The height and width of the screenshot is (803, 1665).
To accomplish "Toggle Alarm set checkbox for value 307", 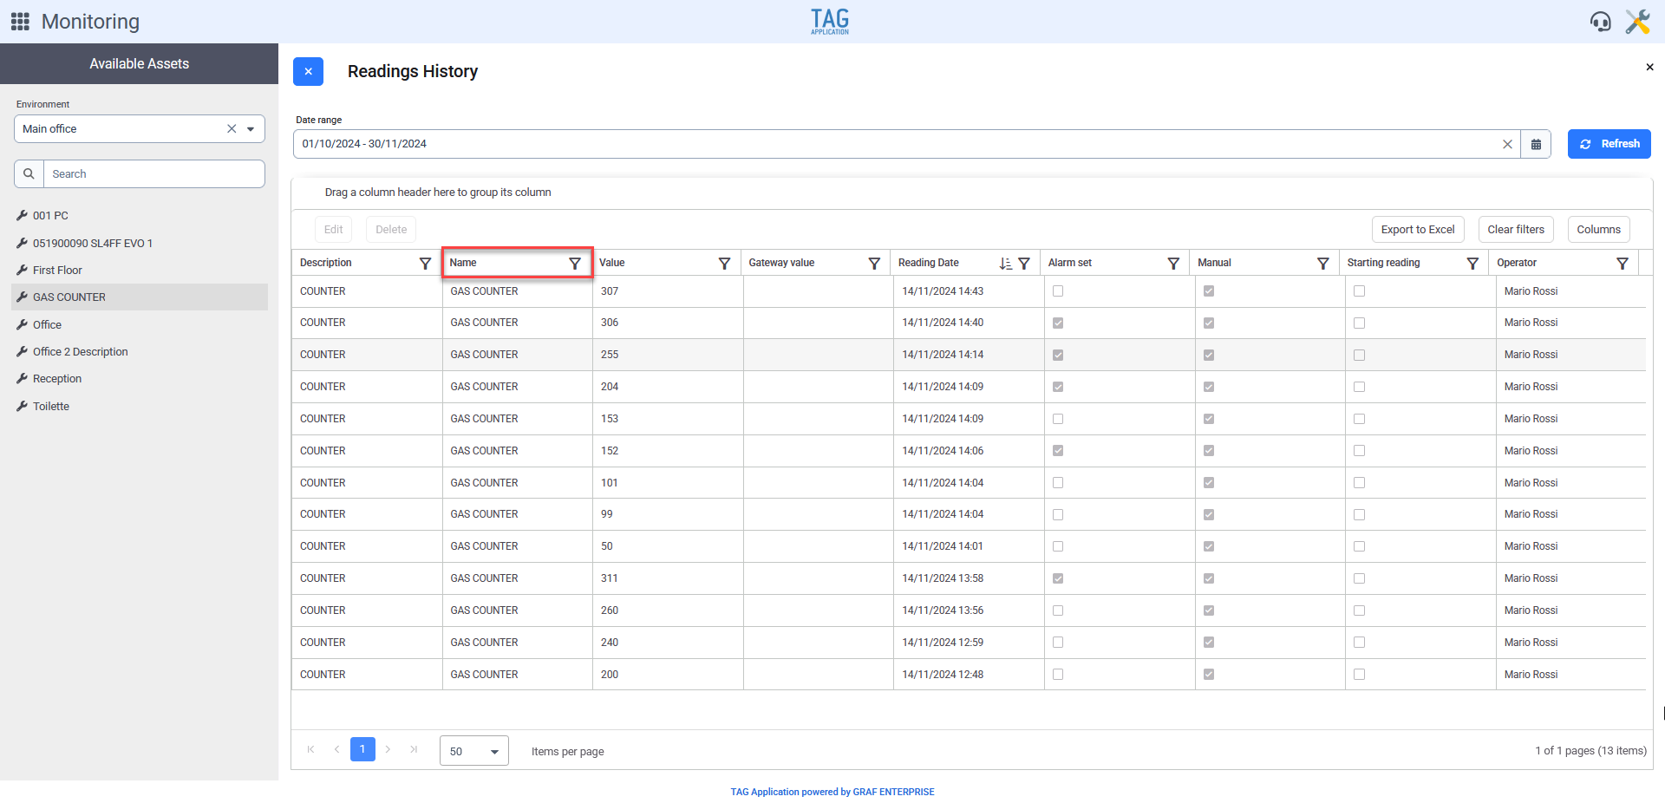I will (x=1058, y=291).
